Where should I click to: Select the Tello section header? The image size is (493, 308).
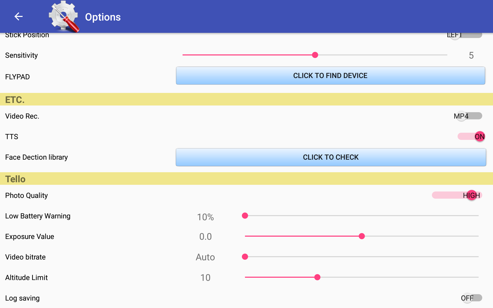coord(246,179)
